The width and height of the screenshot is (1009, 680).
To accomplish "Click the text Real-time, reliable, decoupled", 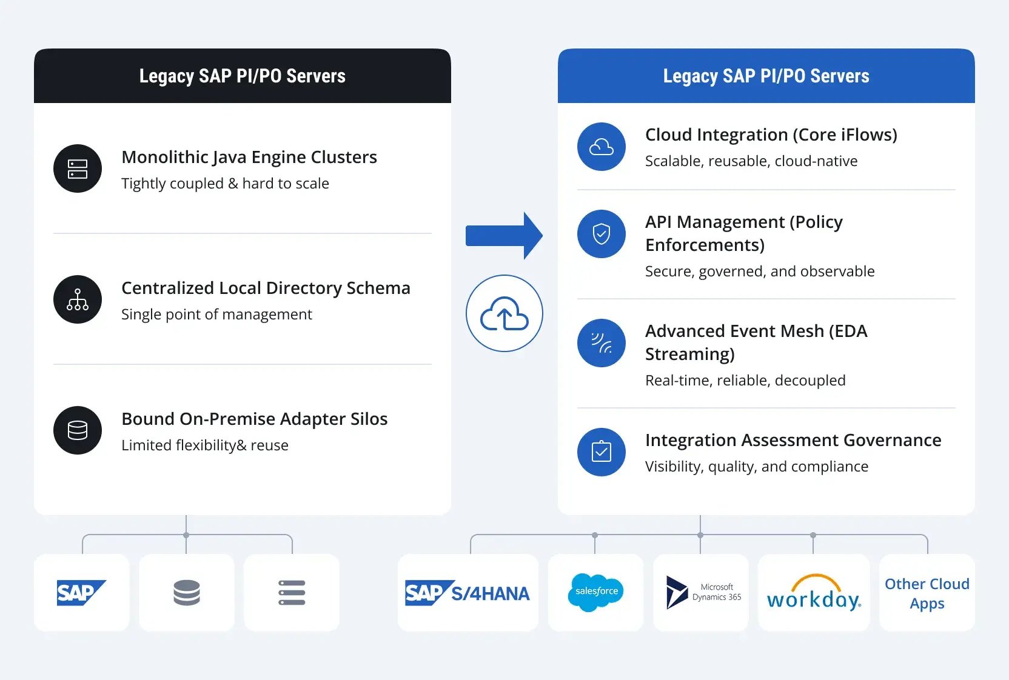I will [745, 380].
